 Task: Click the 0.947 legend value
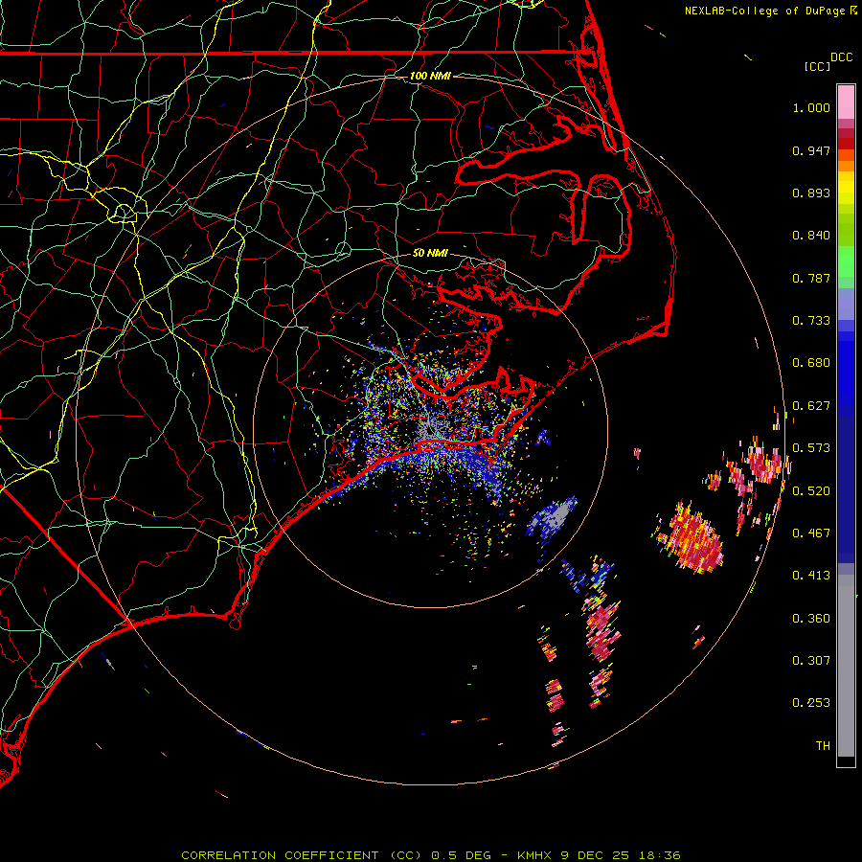(x=811, y=150)
